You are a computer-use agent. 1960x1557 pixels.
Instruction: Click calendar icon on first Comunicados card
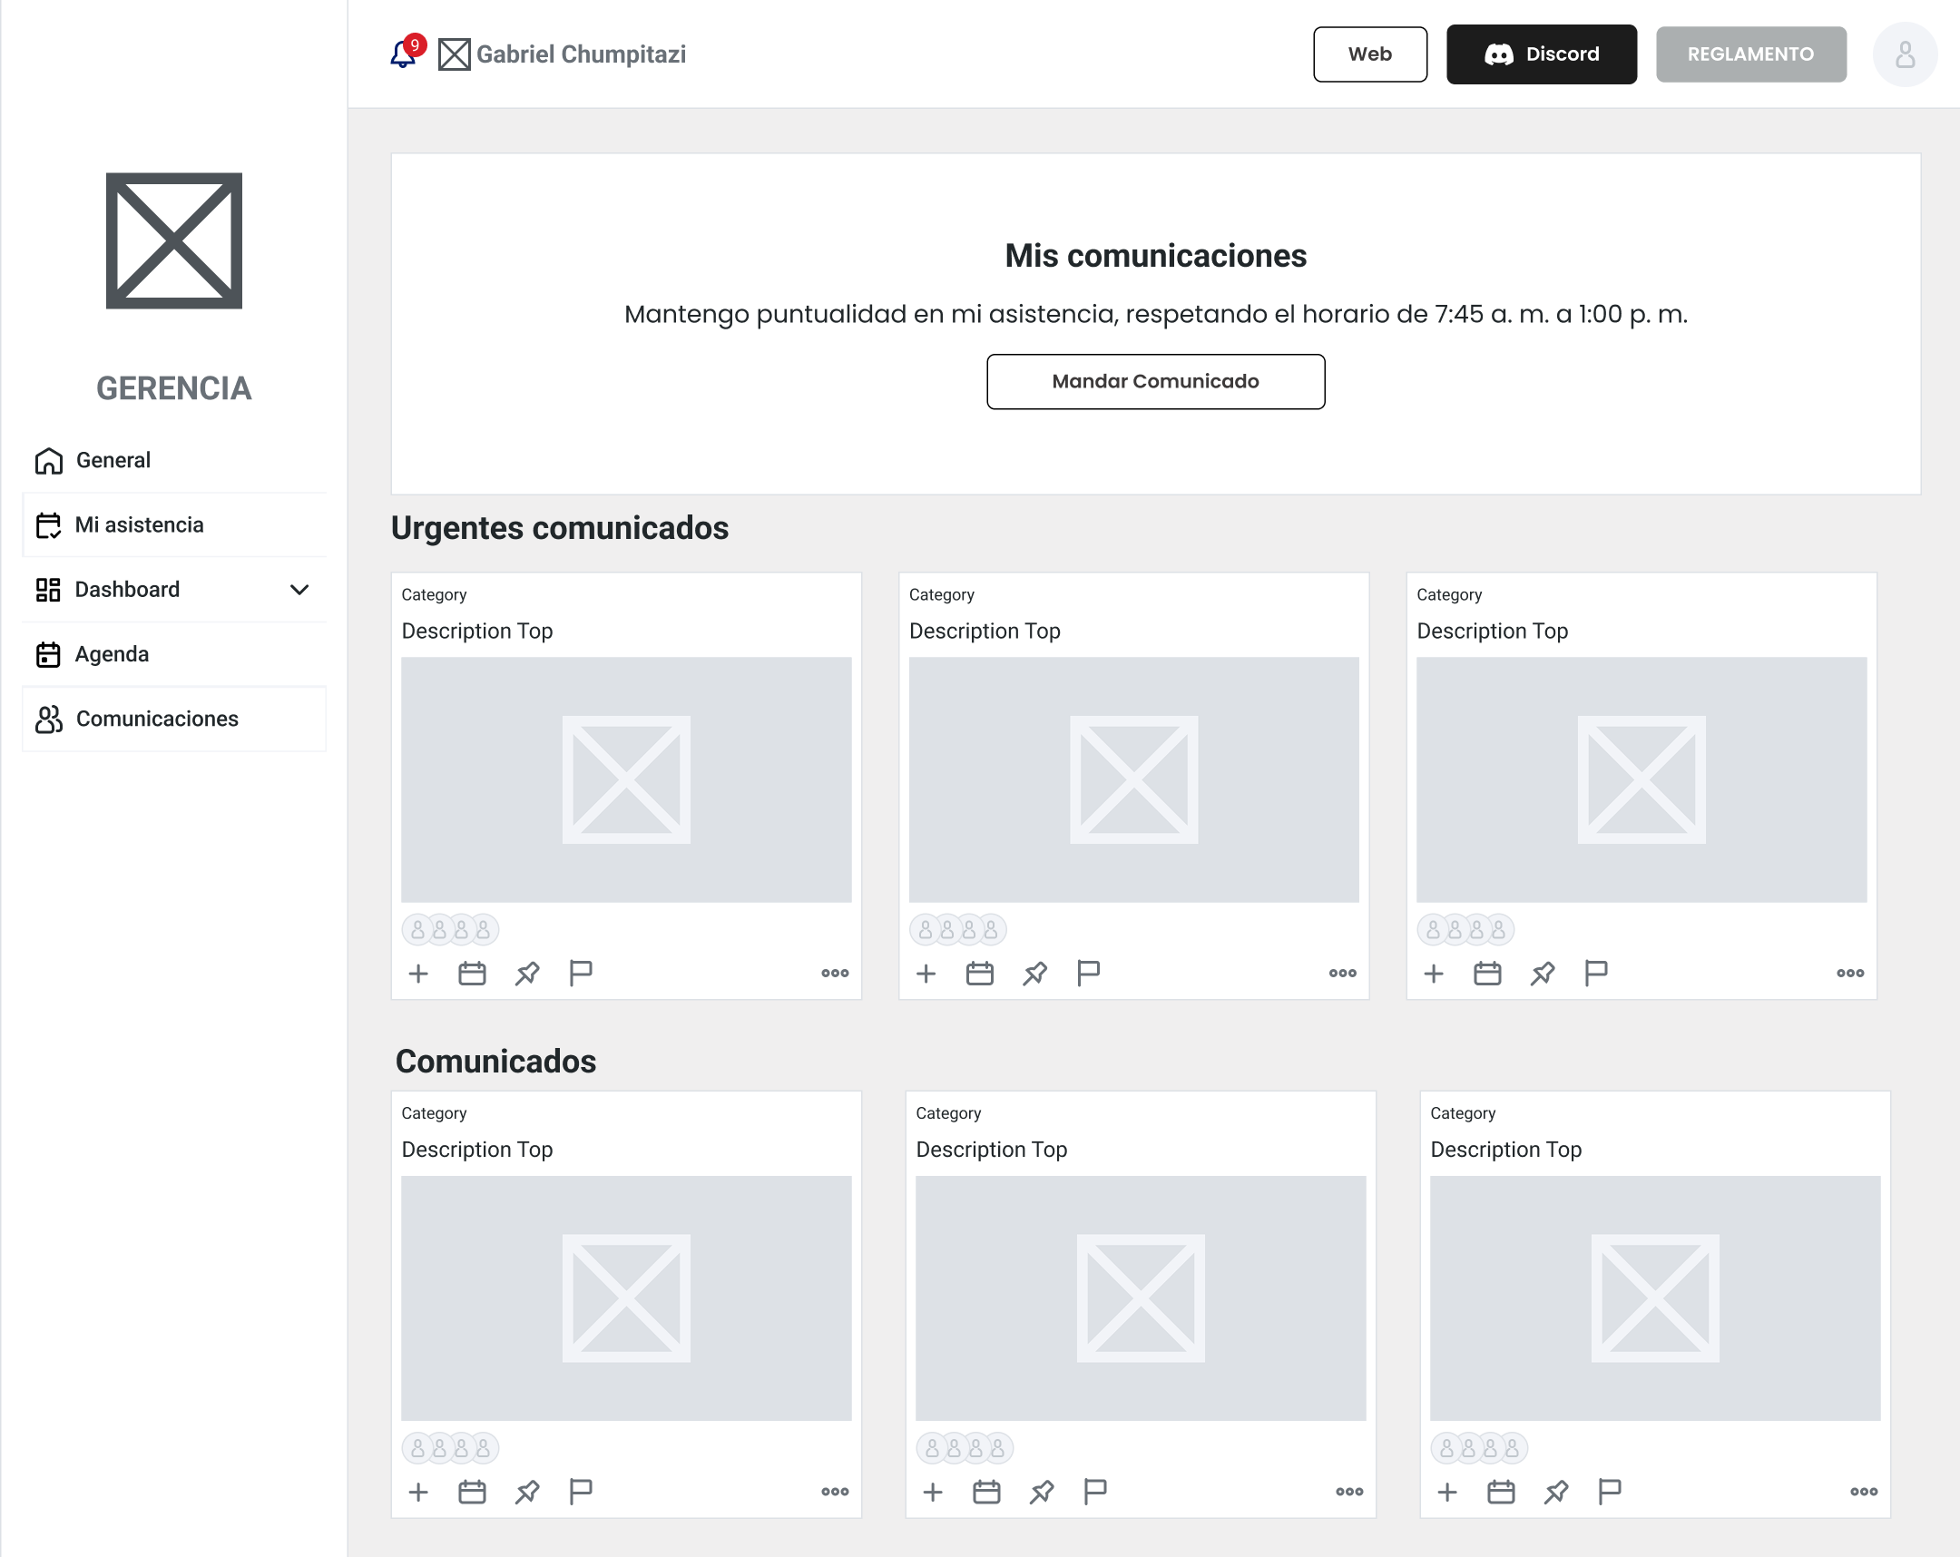[472, 1492]
